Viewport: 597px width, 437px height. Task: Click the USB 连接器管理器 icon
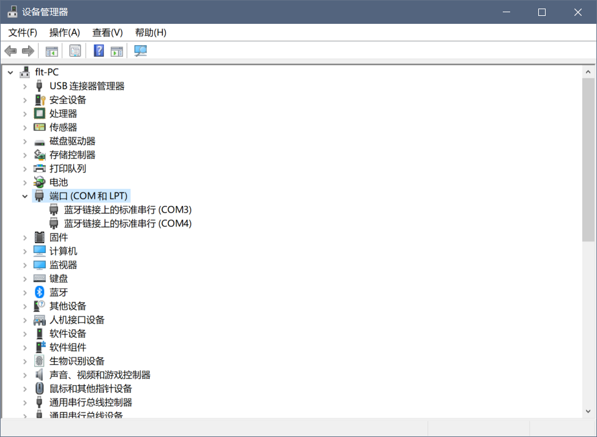coord(39,86)
